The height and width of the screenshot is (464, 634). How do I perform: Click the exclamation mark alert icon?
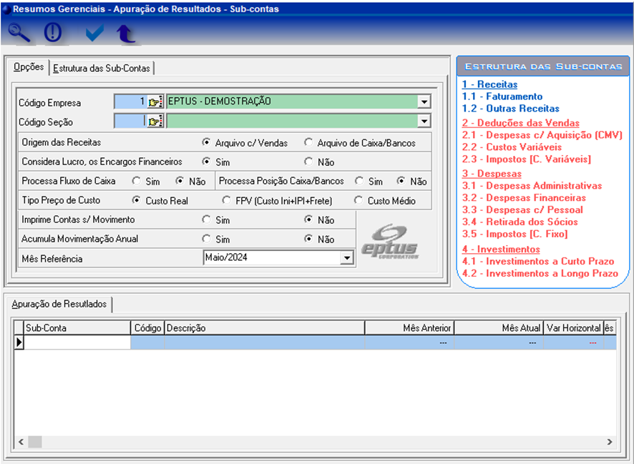click(x=54, y=33)
